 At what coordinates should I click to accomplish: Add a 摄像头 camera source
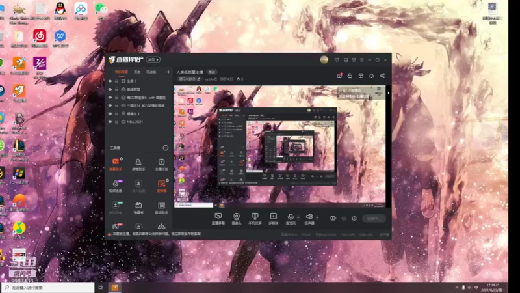pos(237,219)
